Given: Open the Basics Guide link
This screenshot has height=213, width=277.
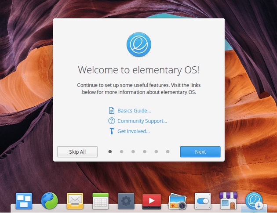Looking at the screenshot, I should click(134, 111).
